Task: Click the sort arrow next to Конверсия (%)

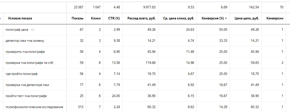Action: (x=226, y=19)
